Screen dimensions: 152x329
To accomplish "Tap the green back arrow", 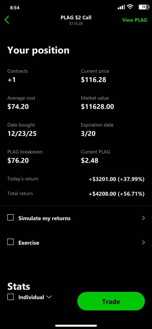I will point(7,20).
